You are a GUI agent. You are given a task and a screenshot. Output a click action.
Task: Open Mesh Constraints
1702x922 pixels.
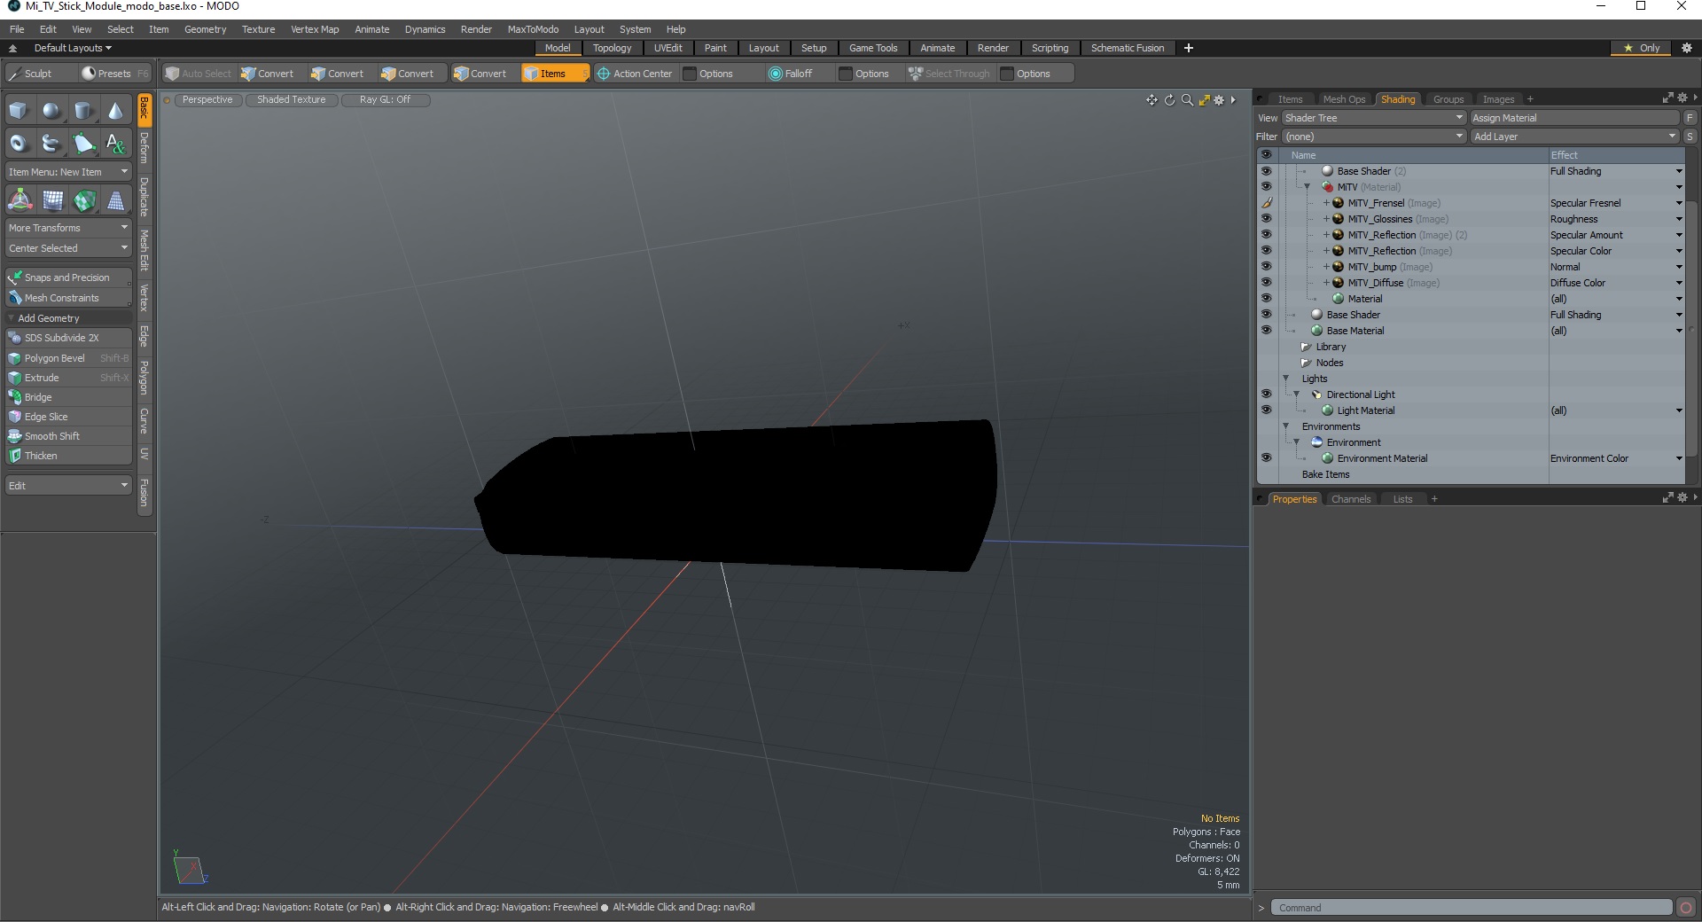point(68,298)
